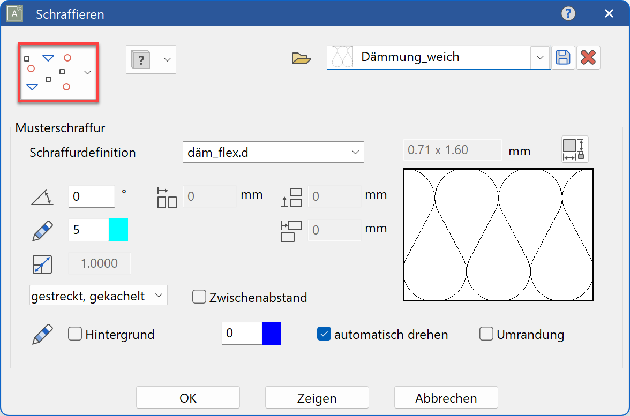Enable the Hintergrund checkbox
630x416 pixels.
click(x=75, y=334)
